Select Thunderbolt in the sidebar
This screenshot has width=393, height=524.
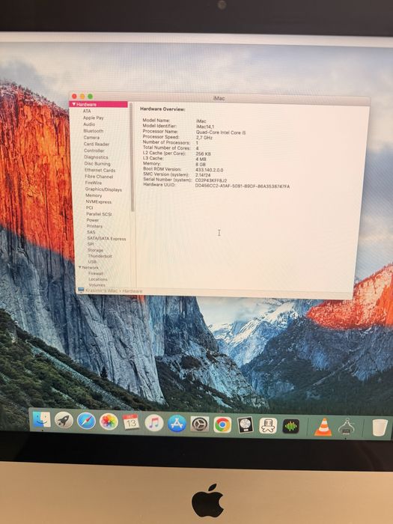coord(100,256)
